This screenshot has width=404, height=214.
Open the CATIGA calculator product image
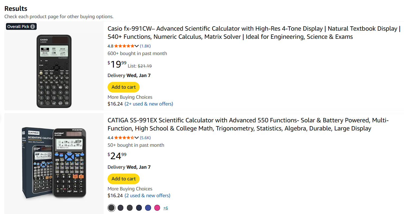click(54, 163)
